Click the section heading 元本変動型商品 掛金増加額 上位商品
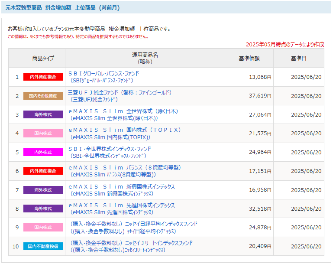This screenshot has height=264, width=333. pyautogui.click(x=63, y=8)
